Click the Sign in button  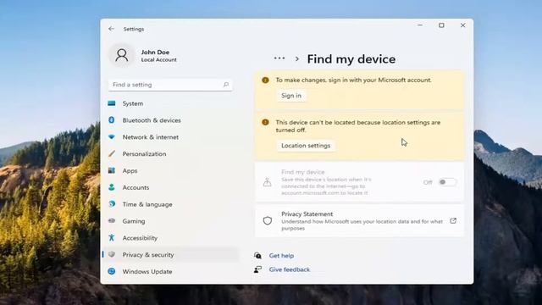(291, 96)
